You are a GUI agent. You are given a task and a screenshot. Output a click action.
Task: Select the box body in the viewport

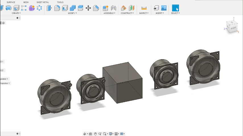click(122, 83)
